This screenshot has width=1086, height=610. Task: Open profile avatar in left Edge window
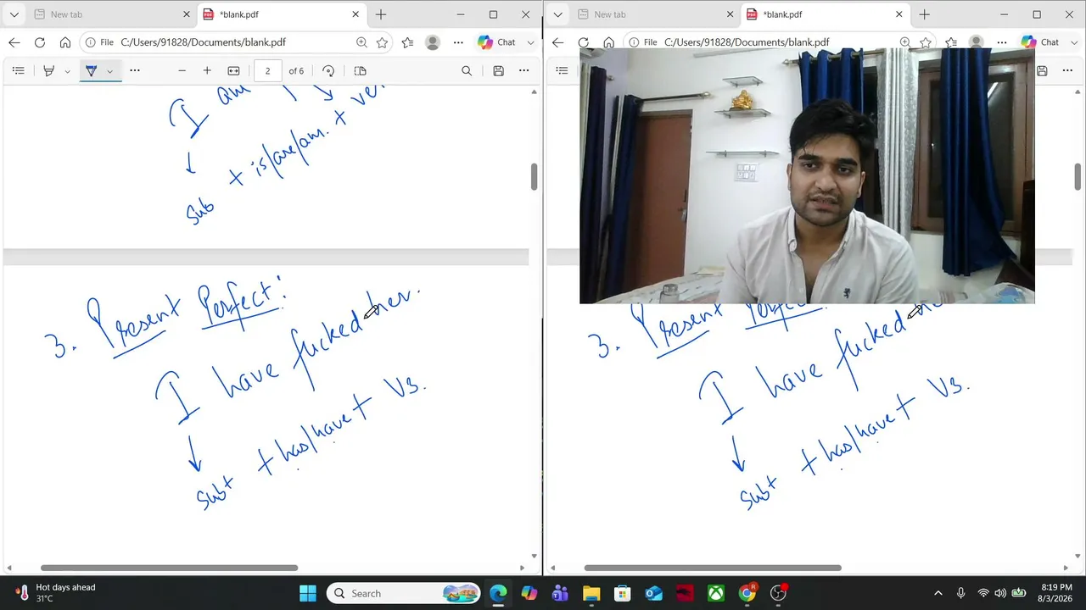[x=433, y=42]
